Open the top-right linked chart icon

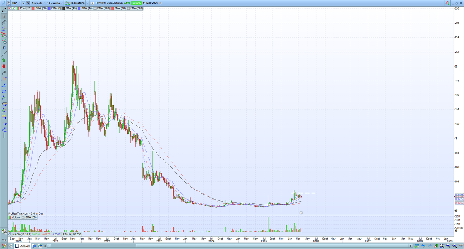tap(447, 3)
